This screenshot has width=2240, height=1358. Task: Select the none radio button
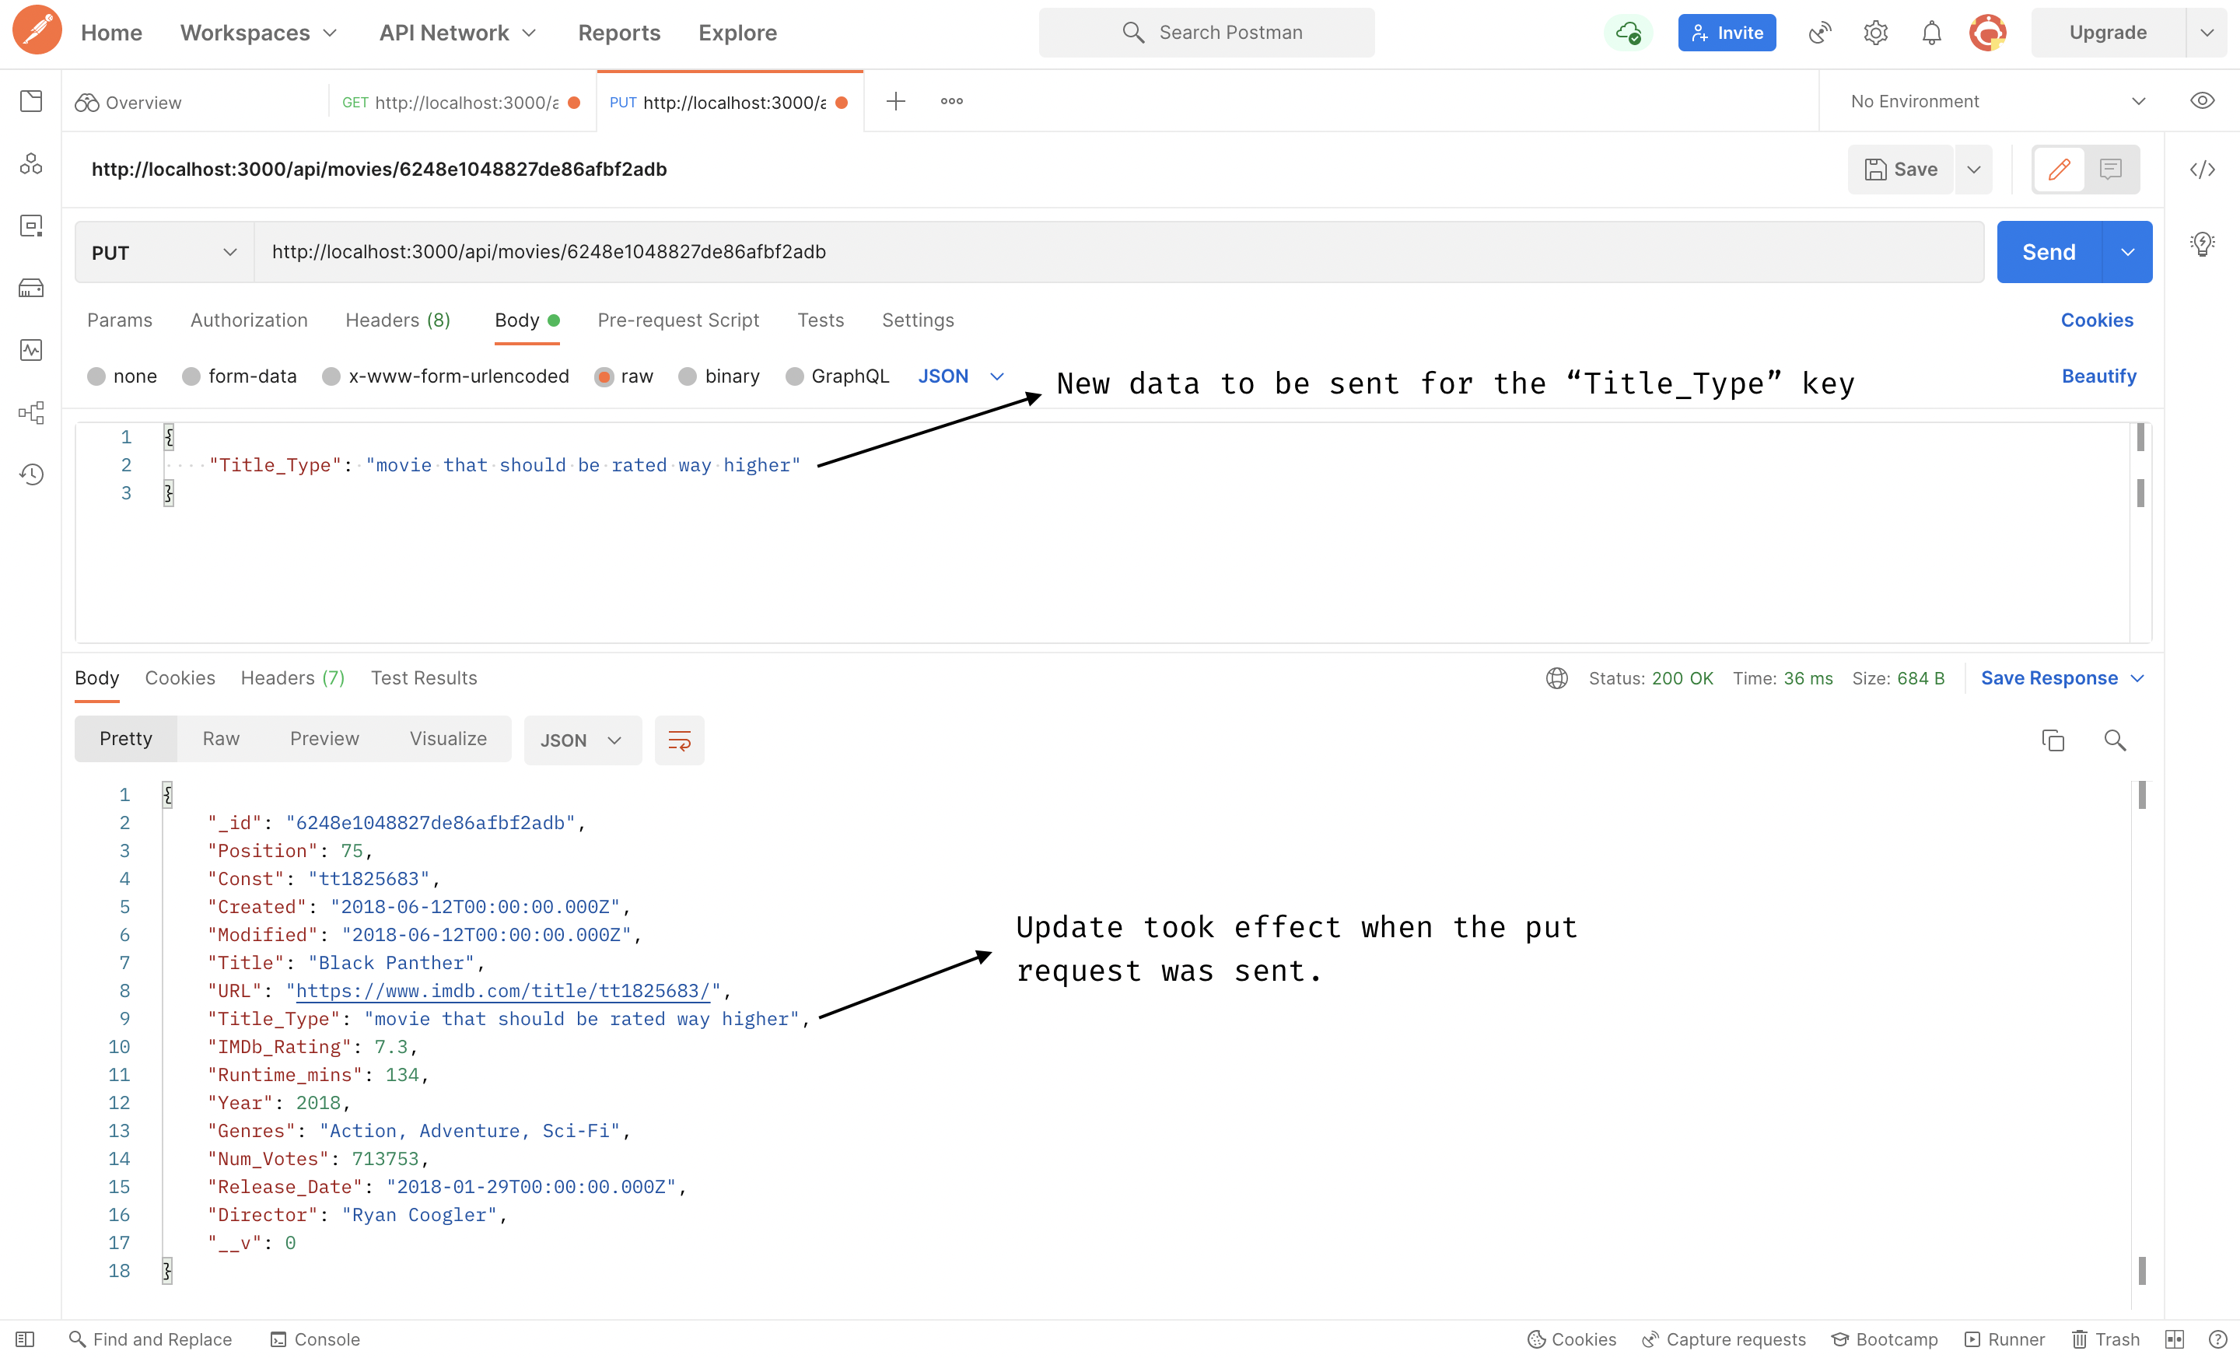[x=97, y=376]
